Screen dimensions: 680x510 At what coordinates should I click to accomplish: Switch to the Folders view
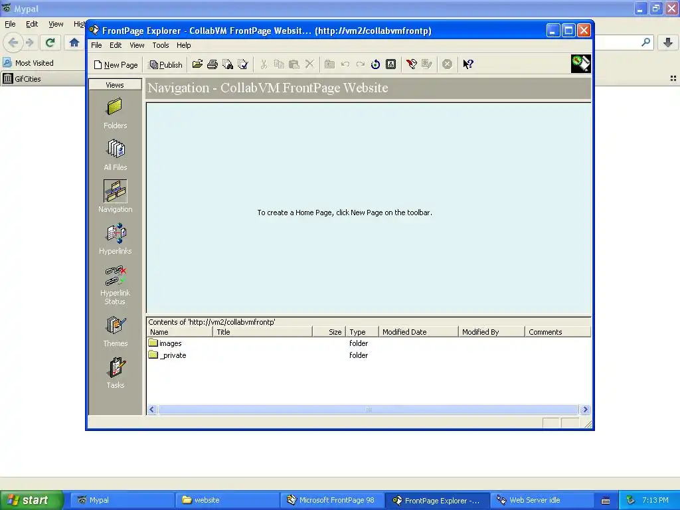(115, 113)
